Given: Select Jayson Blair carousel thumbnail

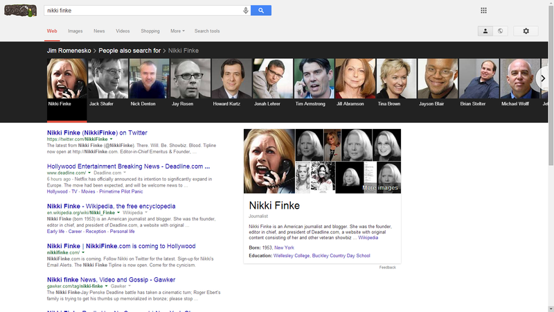Looking at the screenshot, I should 438,78.
